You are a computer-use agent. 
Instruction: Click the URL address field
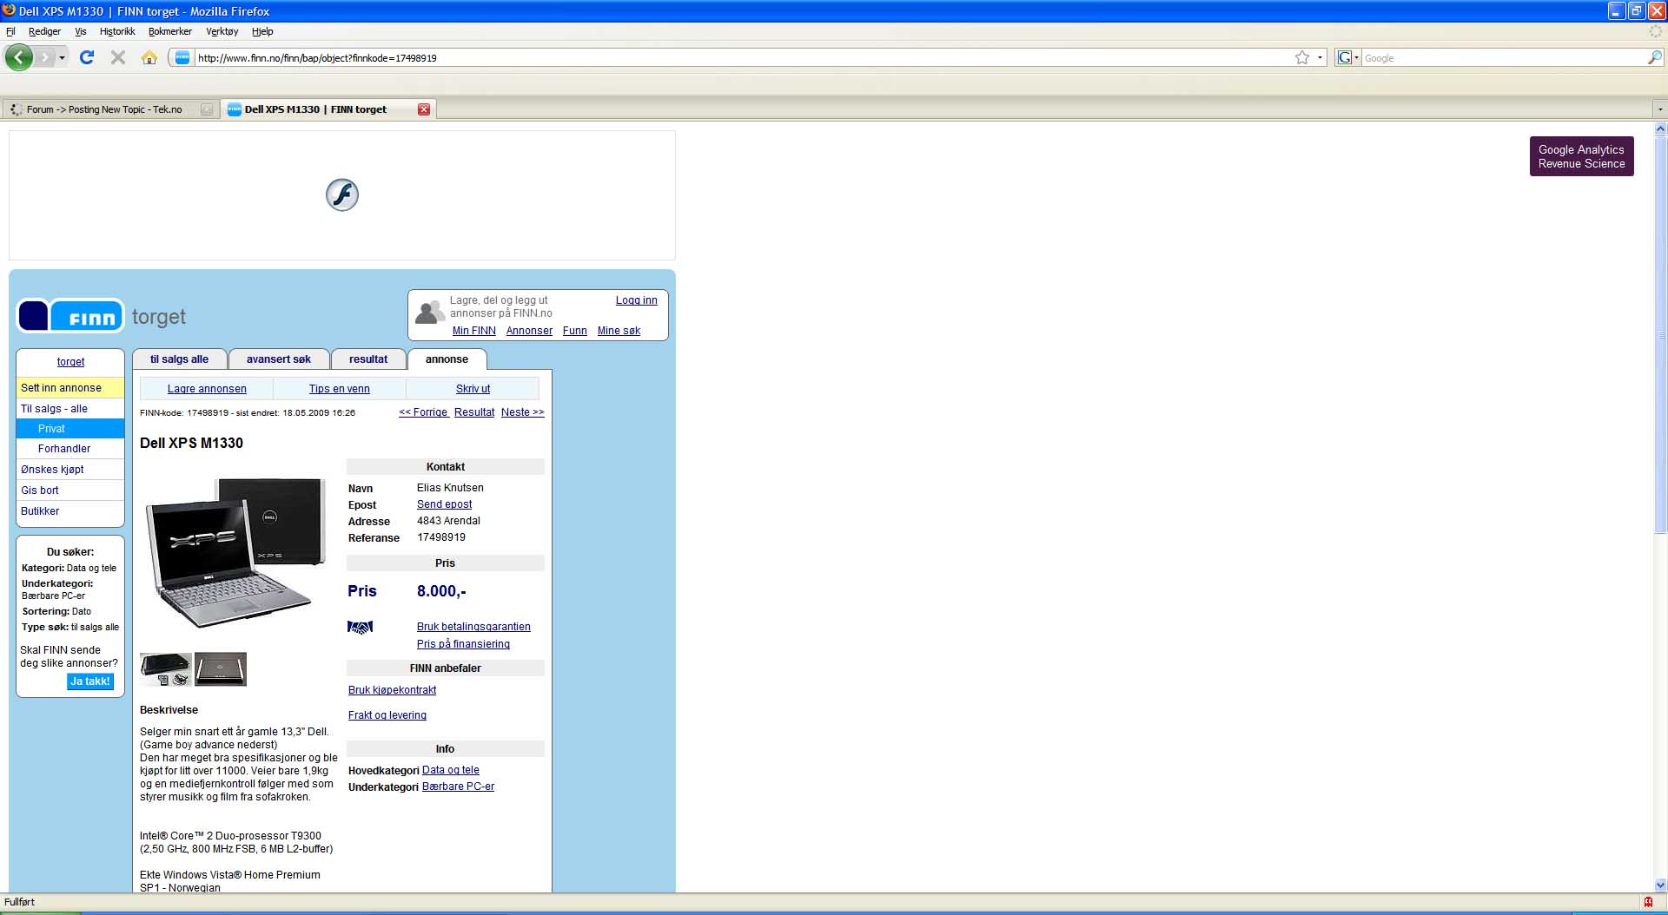(x=743, y=58)
